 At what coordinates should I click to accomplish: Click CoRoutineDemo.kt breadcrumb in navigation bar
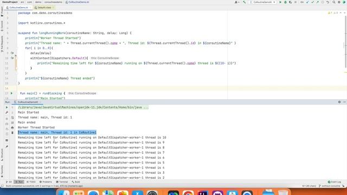pyautogui.click(x=77, y=2)
